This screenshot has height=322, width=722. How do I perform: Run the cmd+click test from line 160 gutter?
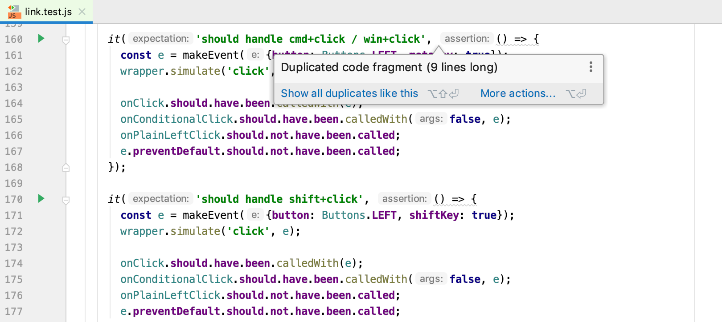pos(41,39)
